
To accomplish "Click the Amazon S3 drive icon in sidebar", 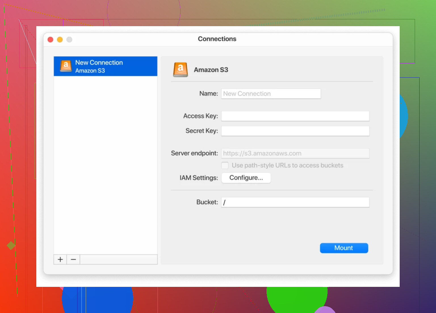I will click(x=66, y=66).
